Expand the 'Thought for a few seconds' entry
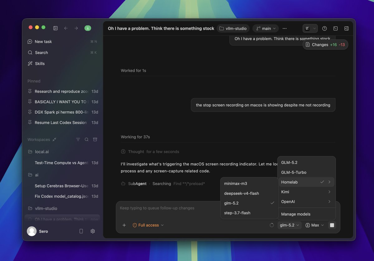This screenshot has height=261, width=374. point(150,152)
